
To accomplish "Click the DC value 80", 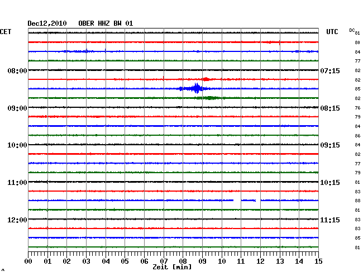I will [357, 42].
